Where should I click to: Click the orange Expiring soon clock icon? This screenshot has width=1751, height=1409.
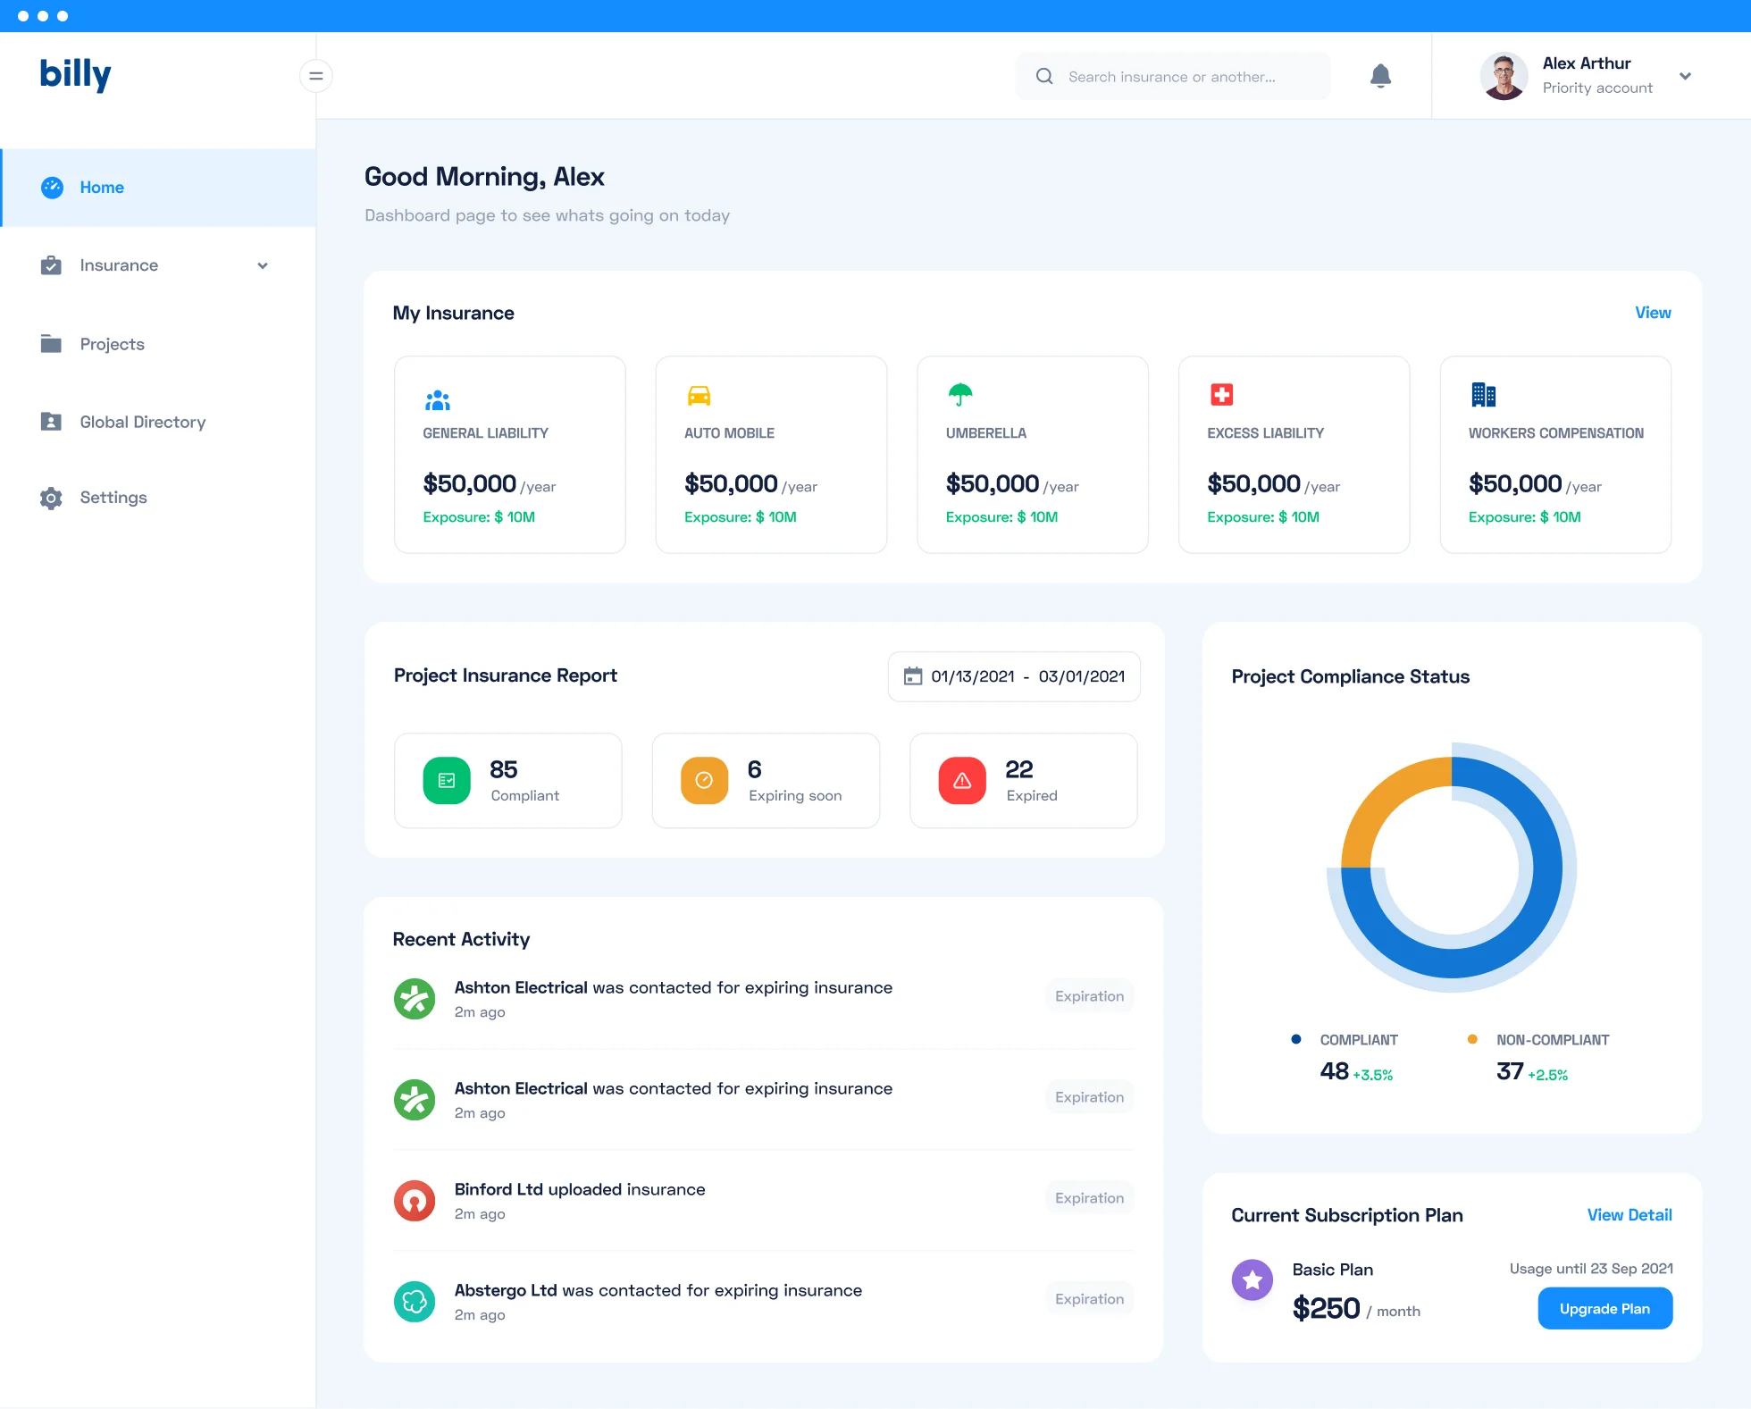click(x=704, y=781)
